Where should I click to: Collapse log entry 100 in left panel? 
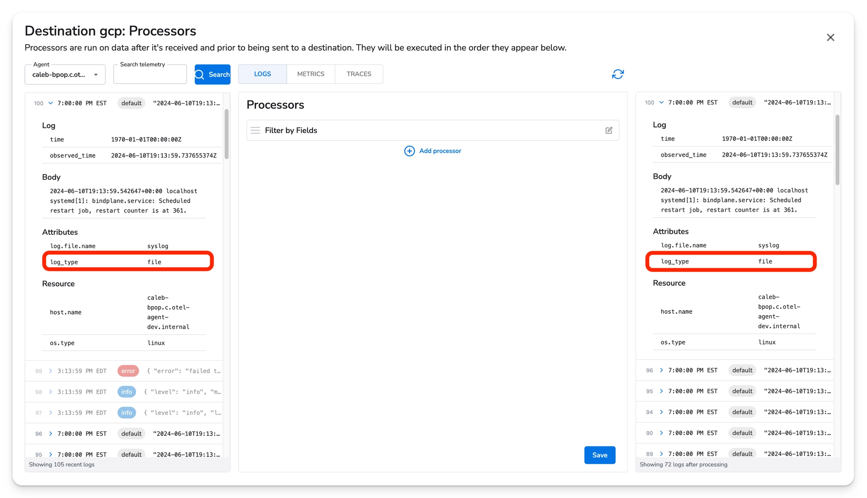tap(51, 103)
